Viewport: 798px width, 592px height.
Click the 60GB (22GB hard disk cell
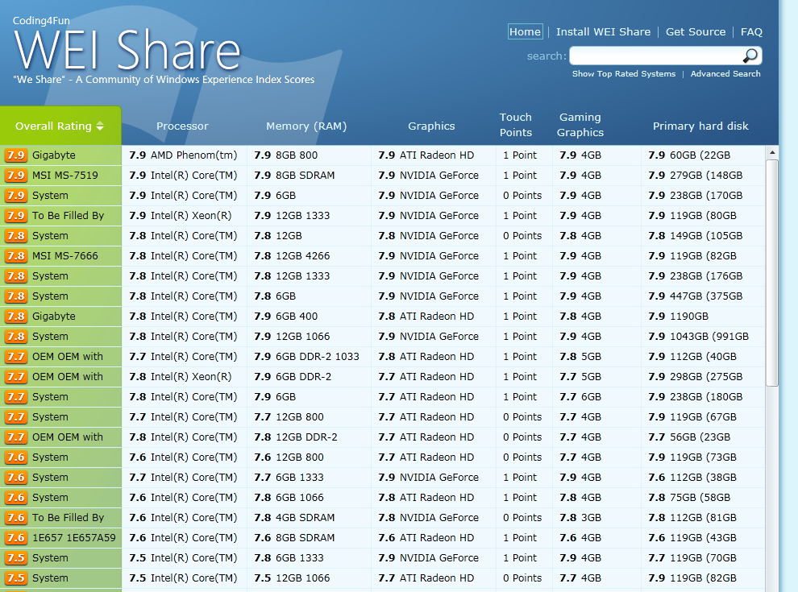[x=703, y=155]
